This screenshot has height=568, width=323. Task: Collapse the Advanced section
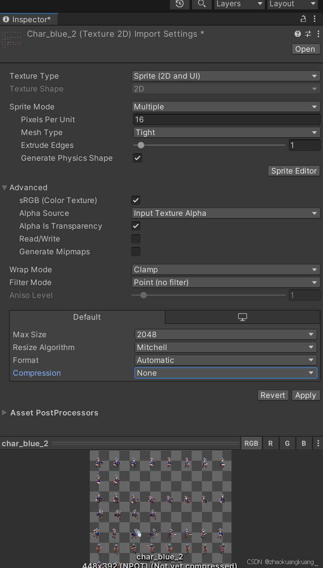coord(5,188)
